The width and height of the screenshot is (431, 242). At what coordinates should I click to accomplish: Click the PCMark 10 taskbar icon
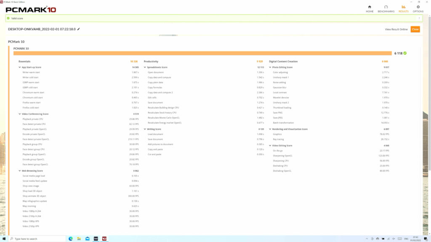tap(104, 239)
